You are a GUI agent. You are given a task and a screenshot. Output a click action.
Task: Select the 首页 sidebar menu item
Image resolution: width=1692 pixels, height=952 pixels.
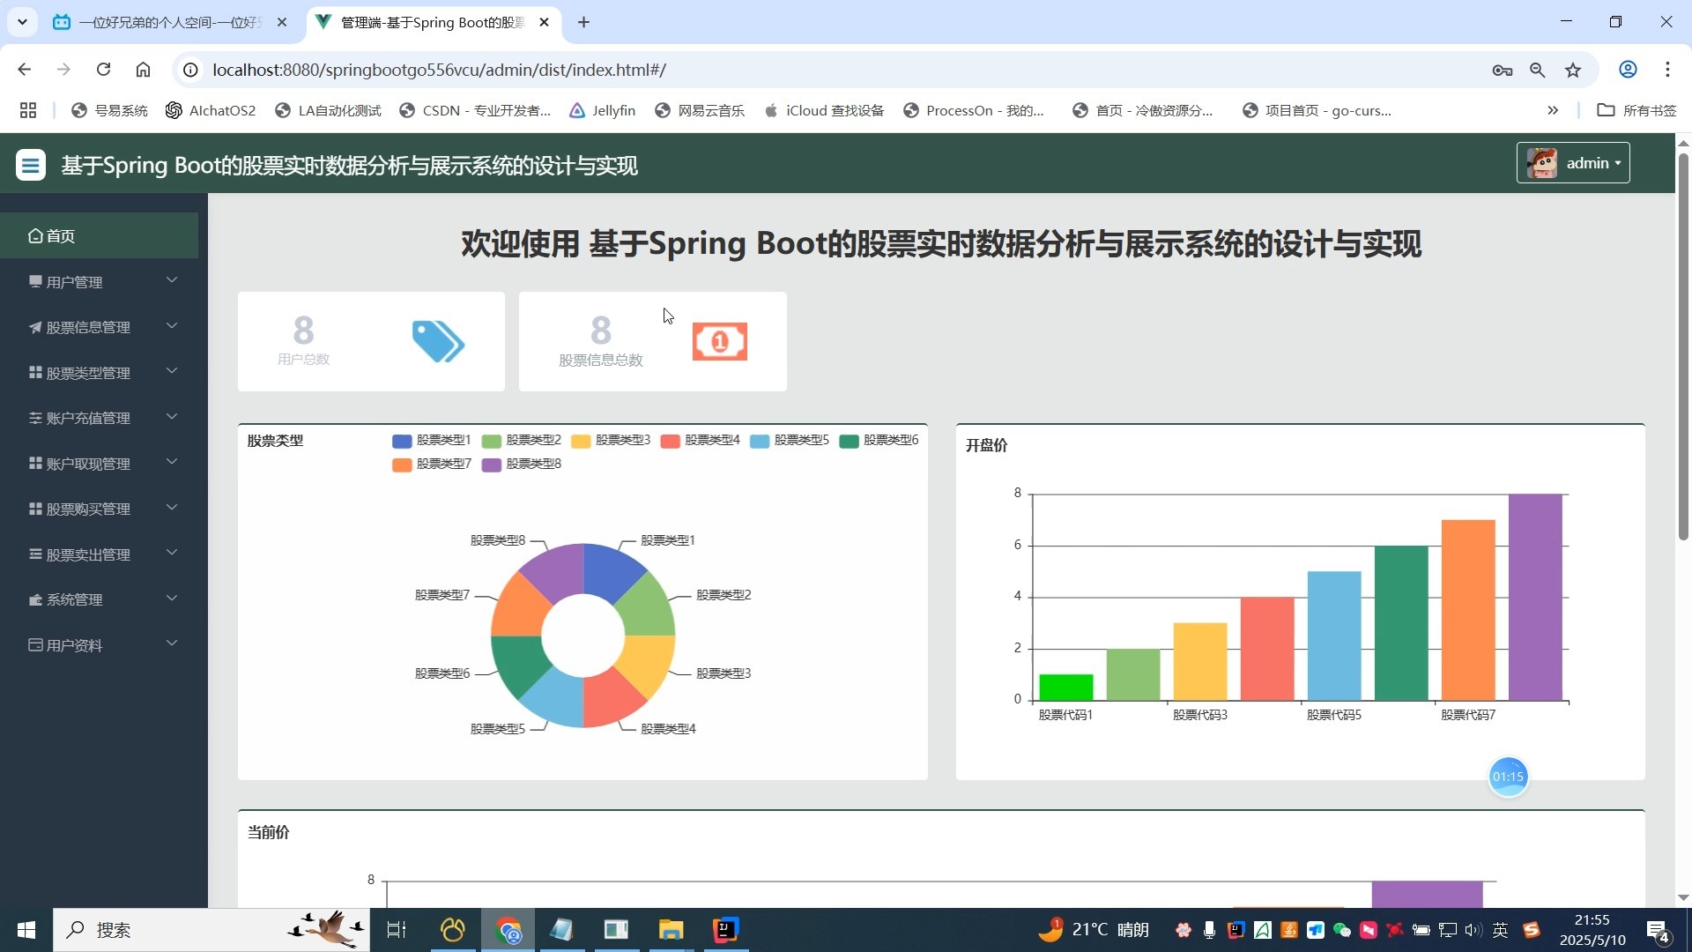(99, 235)
